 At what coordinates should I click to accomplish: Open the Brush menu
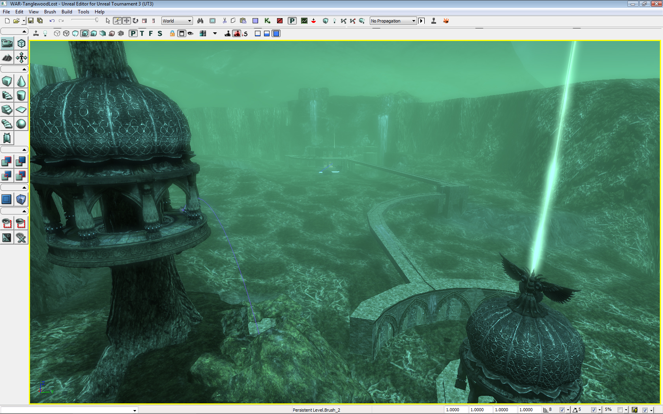pyautogui.click(x=50, y=11)
